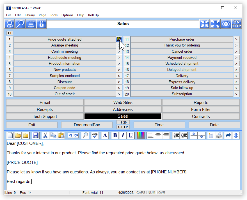The image size is (247, 200).
Task: Insert the Arrange meeting snippet
Action: coord(65,45)
